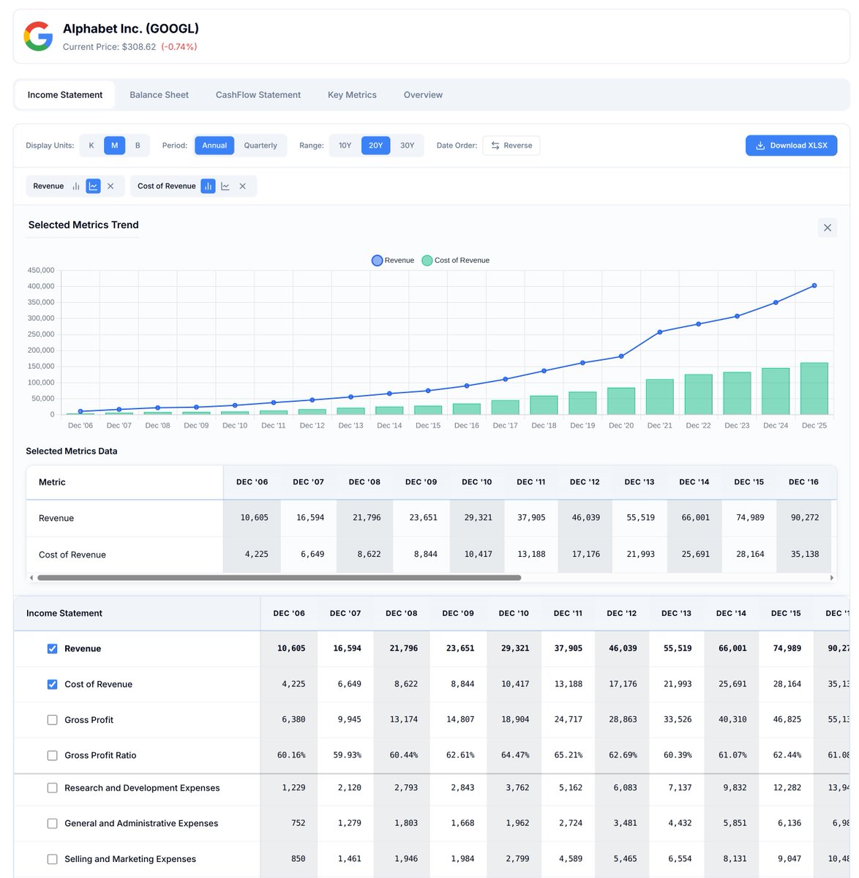
Task: Click Gross Profit value 46,825
Action: click(787, 720)
